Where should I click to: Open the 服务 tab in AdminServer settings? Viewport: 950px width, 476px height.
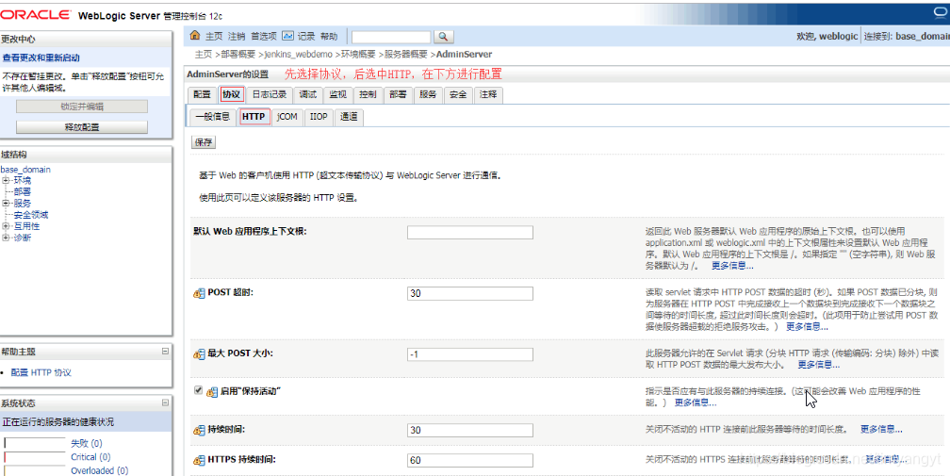tap(428, 94)
